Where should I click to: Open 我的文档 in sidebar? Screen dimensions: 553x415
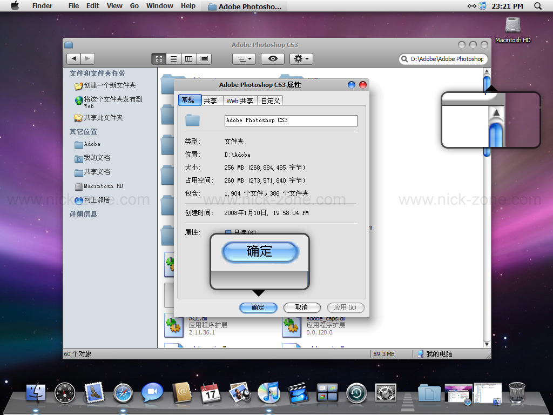point(92,158)
